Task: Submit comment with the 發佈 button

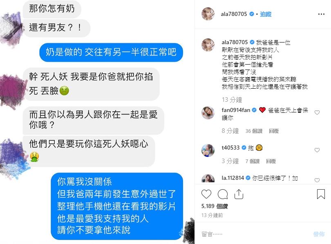Action: (x=319, y=234)
